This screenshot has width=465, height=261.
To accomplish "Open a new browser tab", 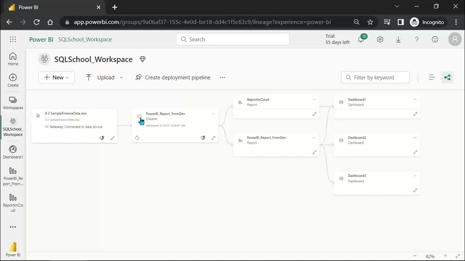I will pos(115,7).
